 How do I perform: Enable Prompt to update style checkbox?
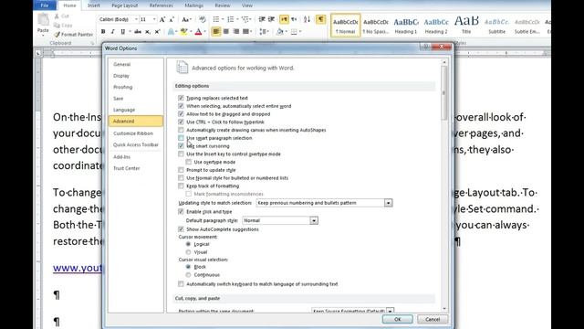click(x=181, y=170)
